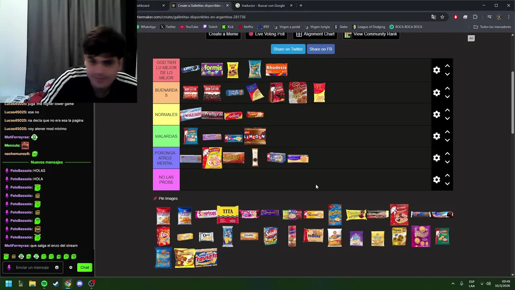Screen dimensions: 515x290
Task: Click the Pin Images pin icon
Action: (x=155, y=199)
